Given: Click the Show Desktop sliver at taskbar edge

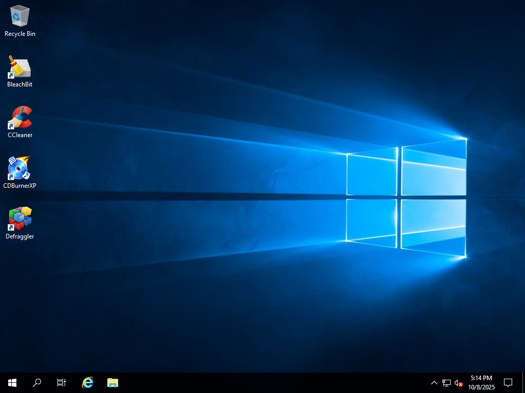Looking at the screenshot, I should pos(523,383).
